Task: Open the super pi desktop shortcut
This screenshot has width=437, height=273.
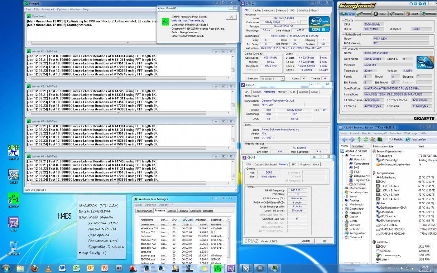Action: 13,152
